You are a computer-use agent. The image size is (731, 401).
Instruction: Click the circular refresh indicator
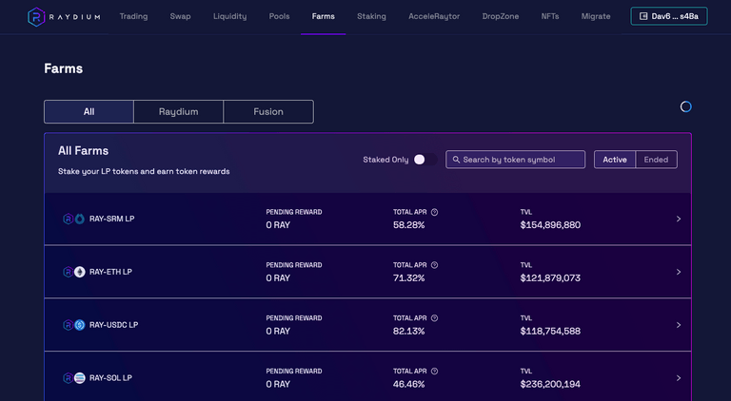click(x=685, y=107)
